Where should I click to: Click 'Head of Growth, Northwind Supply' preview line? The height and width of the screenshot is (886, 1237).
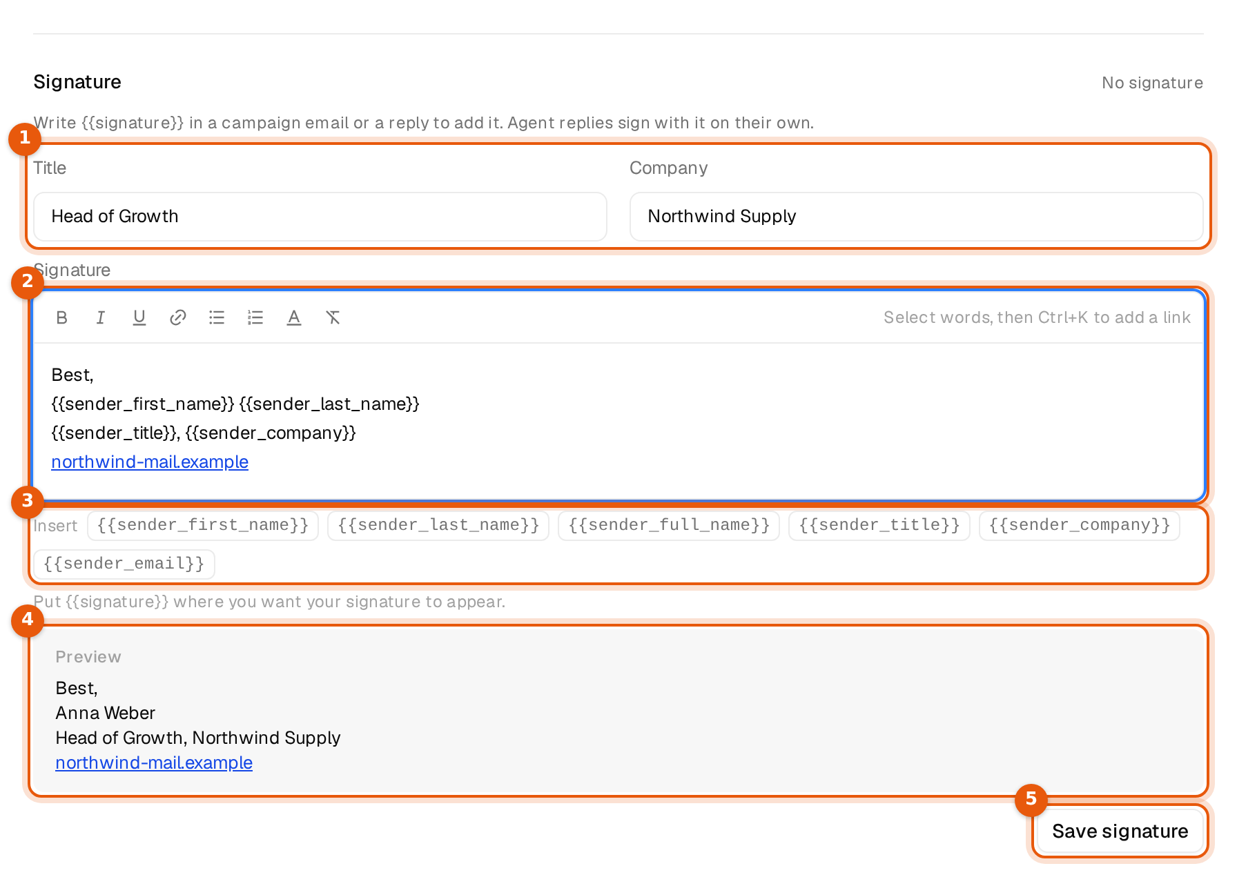198,738
